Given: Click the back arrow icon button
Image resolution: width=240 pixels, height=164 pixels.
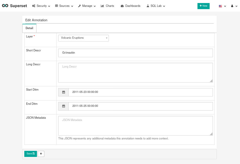Looking at the screenshot, I should [41, 154].
